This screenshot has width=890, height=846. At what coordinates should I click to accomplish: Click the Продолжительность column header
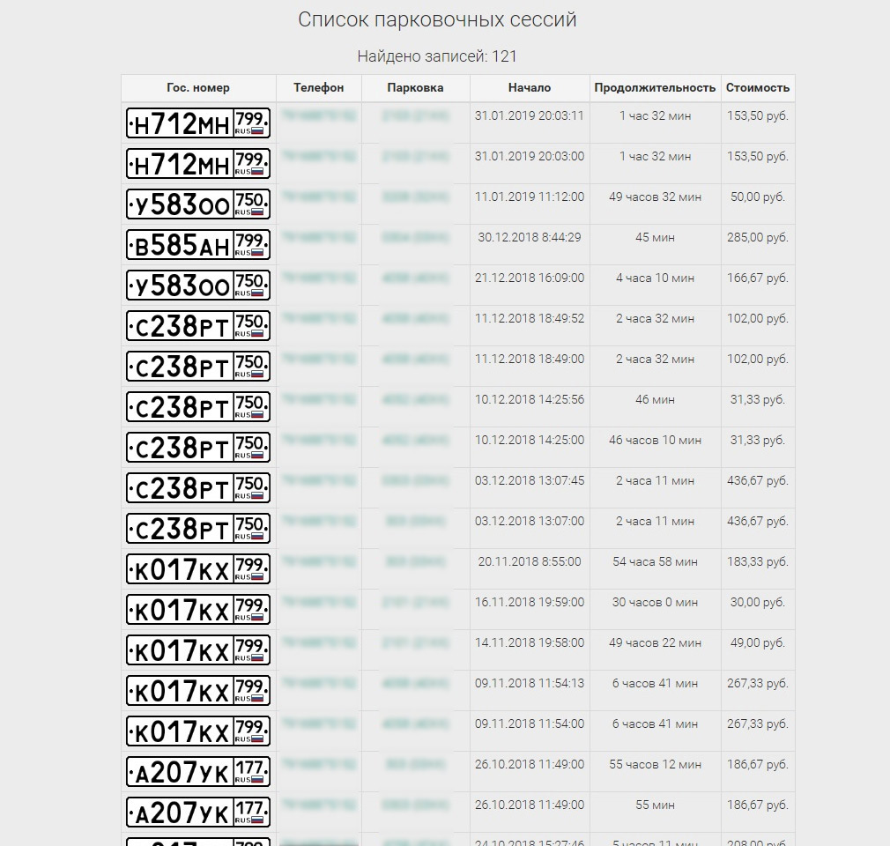click(x=655, y=88)
